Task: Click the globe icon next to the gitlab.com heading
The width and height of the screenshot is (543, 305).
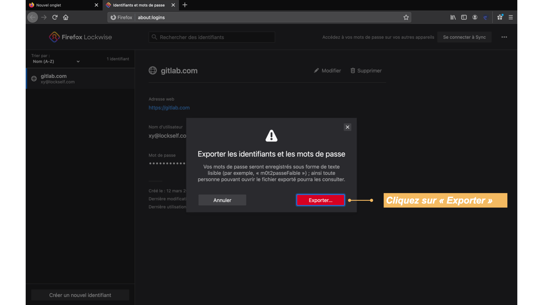Action: coord(153,70)
